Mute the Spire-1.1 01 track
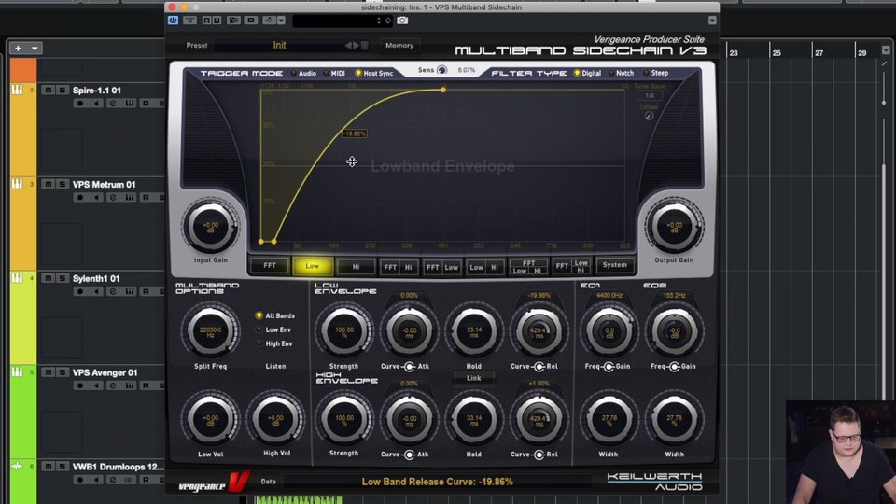The width and height of the screenshot is (896, 504). pos(49,91)
